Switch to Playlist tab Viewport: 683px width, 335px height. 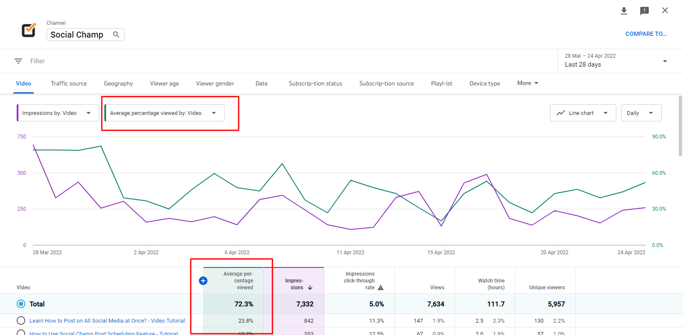[442, 83]
